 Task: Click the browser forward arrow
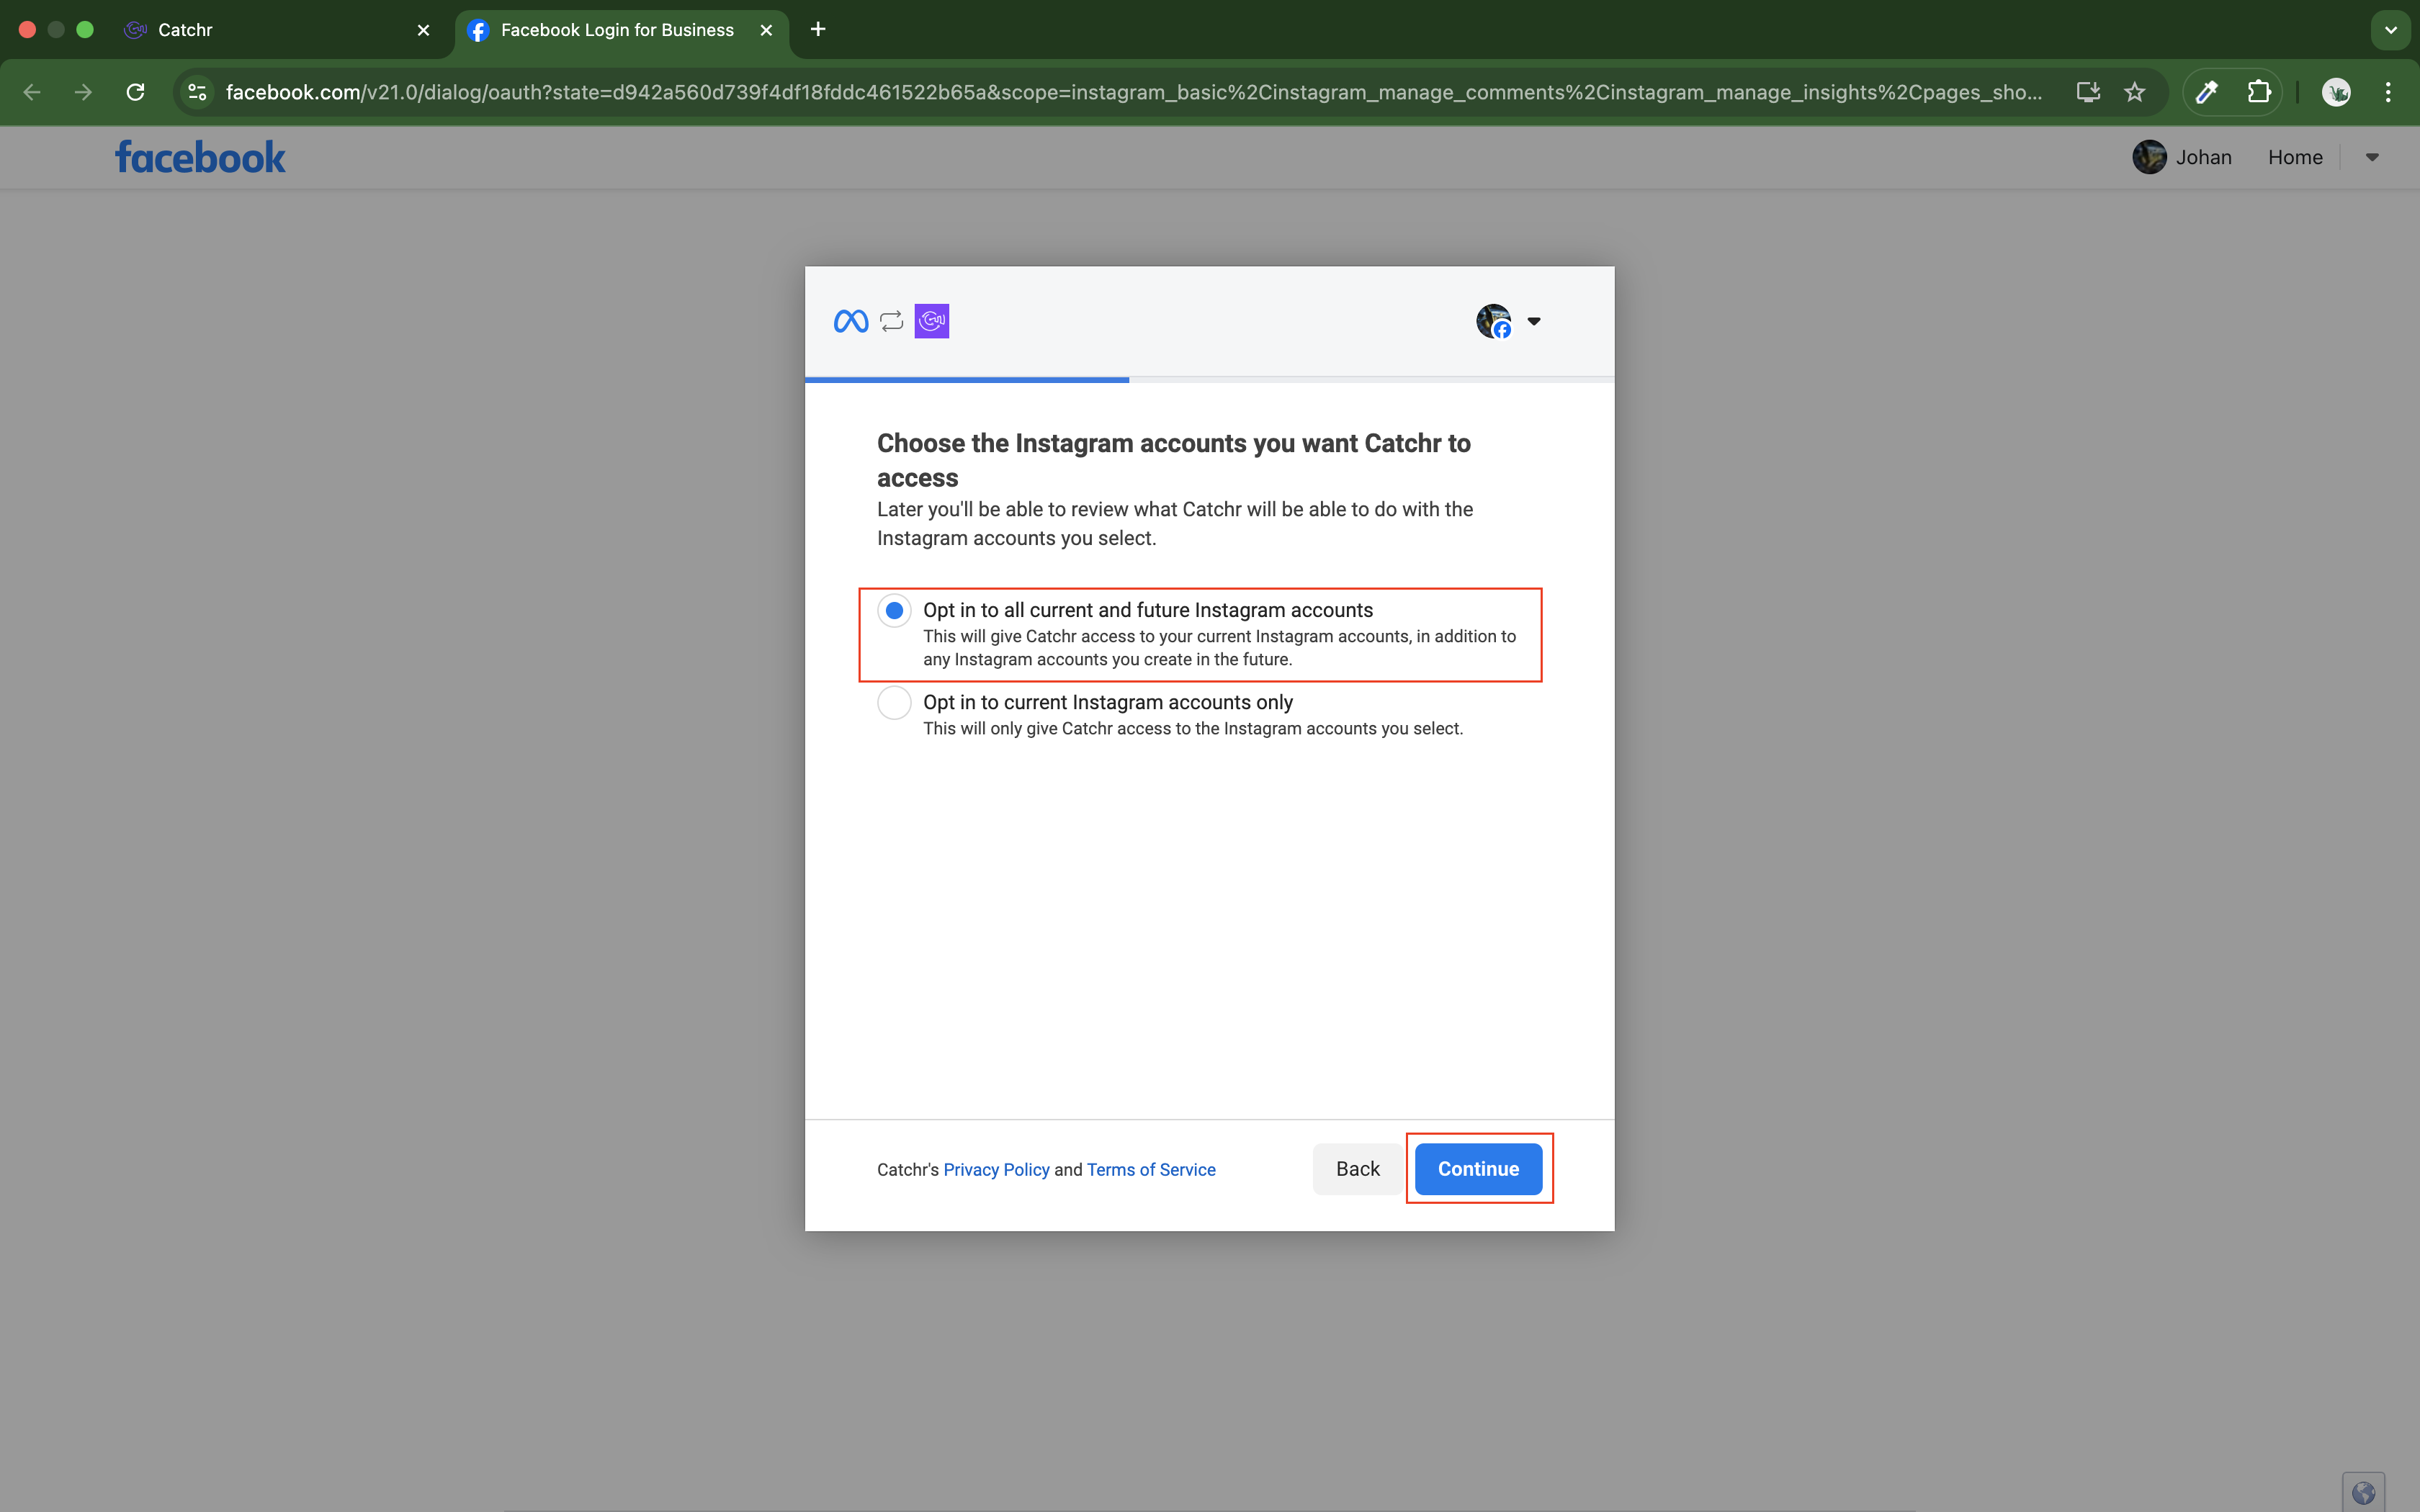(84, 92)
